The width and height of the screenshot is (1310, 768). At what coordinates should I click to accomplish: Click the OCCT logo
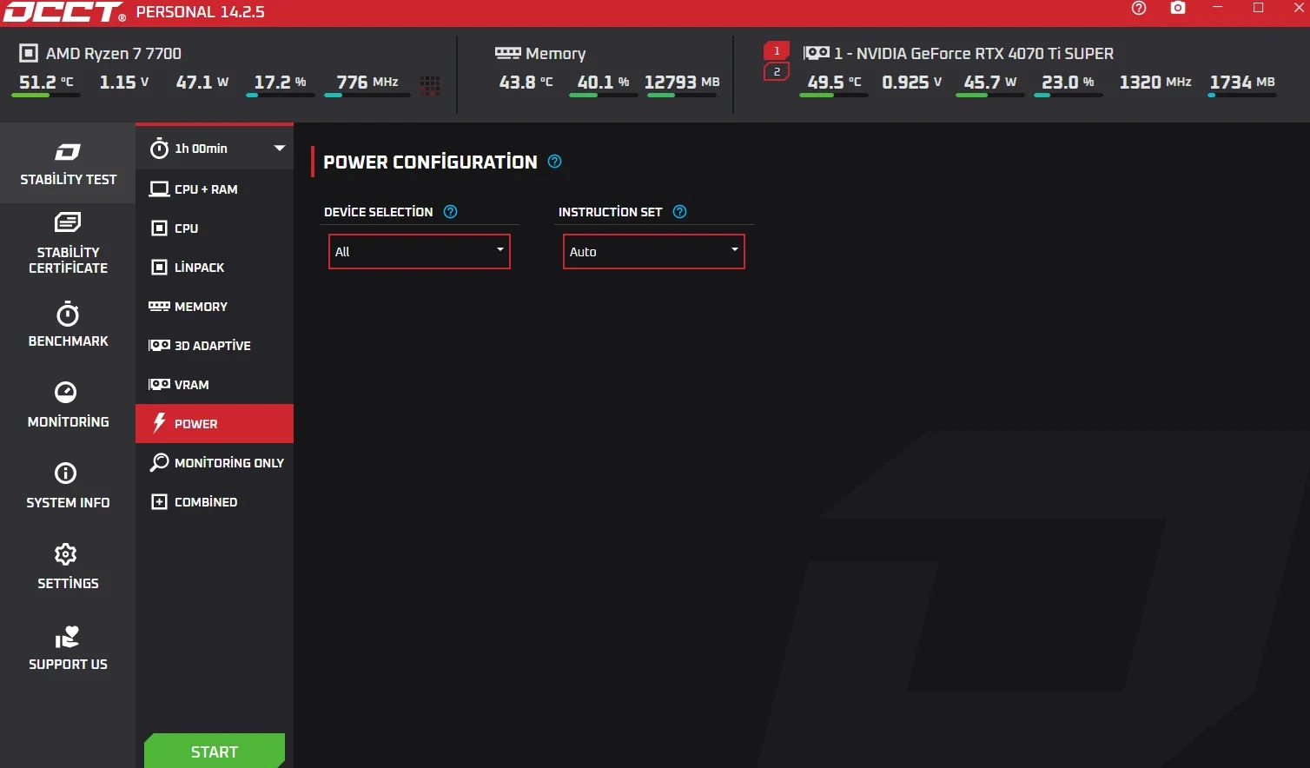[64, 12]
